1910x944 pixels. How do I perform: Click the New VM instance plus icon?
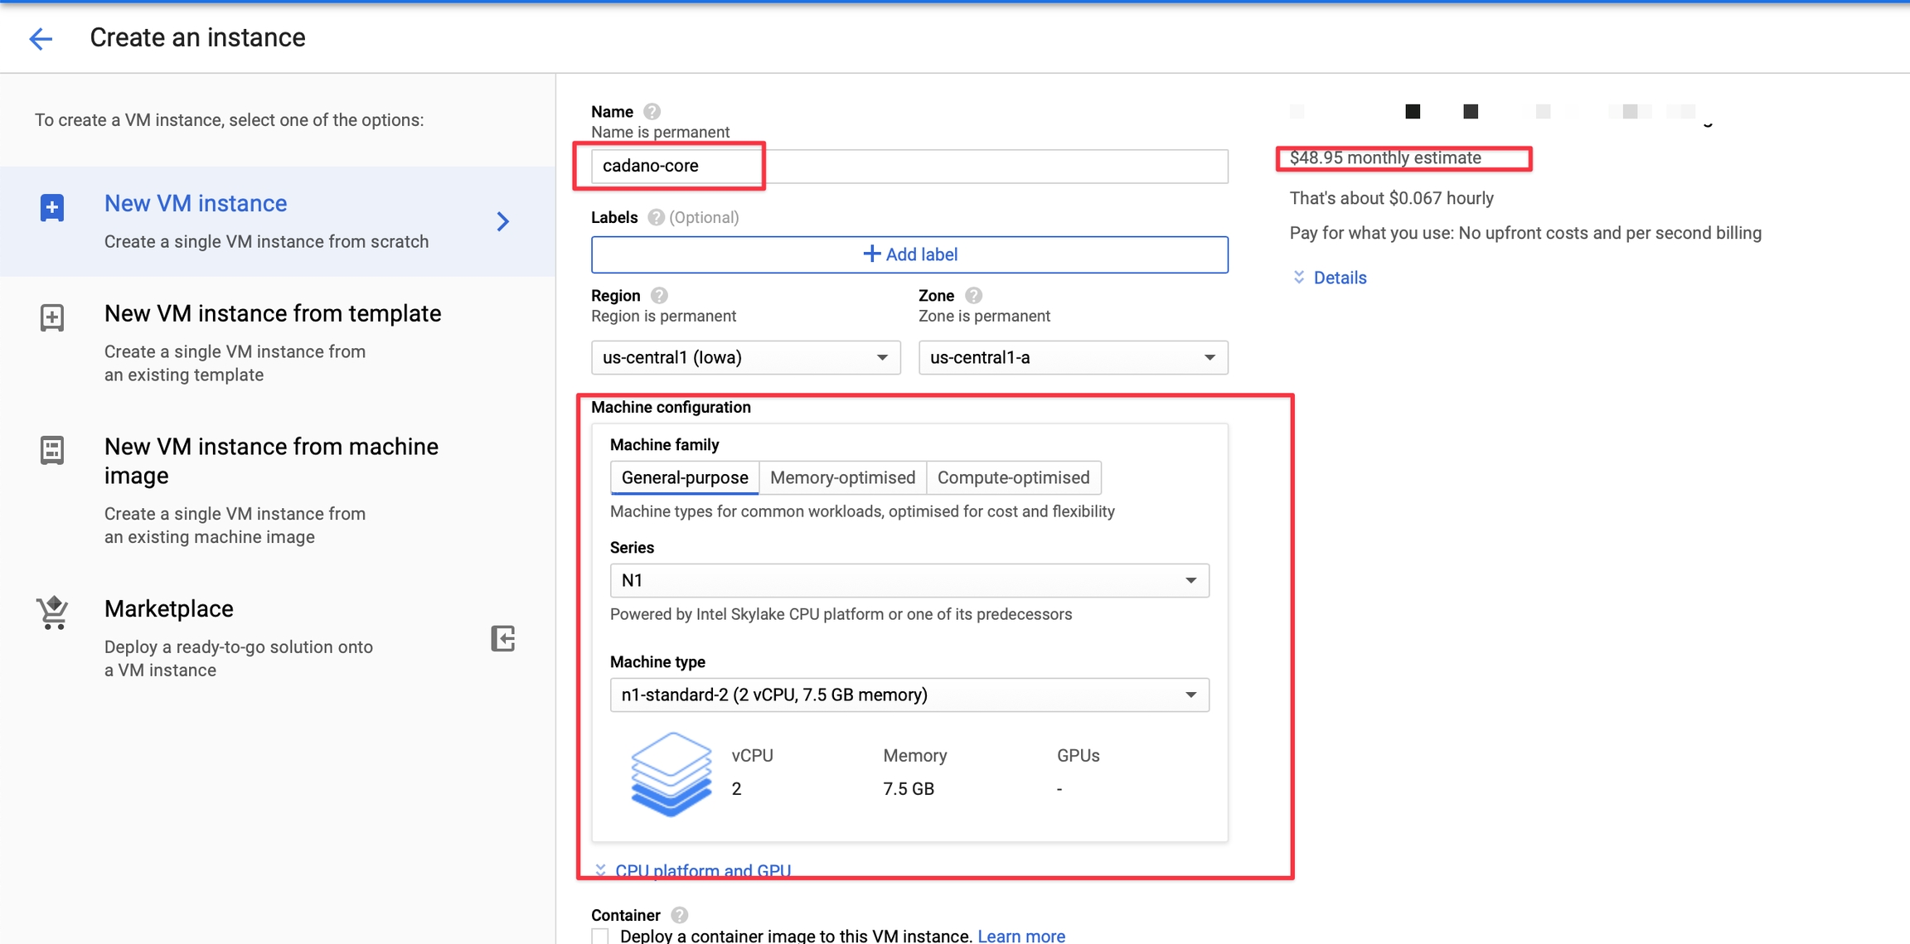tap(52, 207)
